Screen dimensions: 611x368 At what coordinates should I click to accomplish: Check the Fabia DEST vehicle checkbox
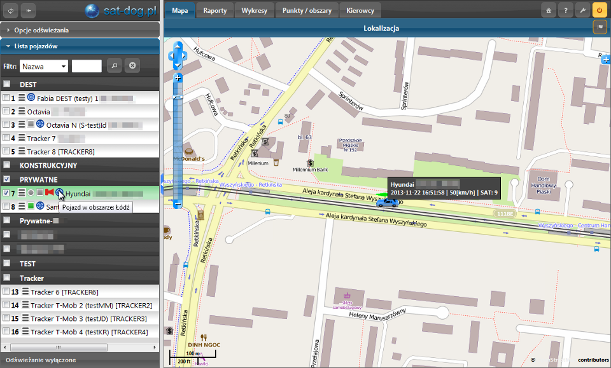6,98
